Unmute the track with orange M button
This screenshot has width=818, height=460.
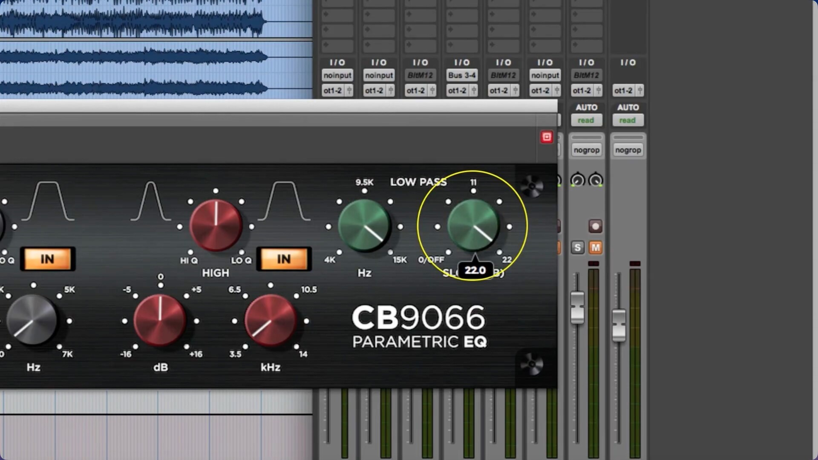595,247
